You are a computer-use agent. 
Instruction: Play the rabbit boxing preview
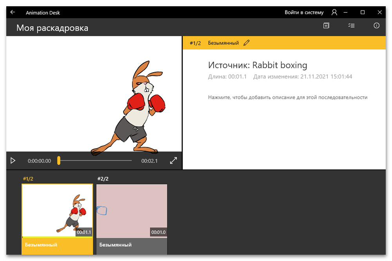click(13, 161)
